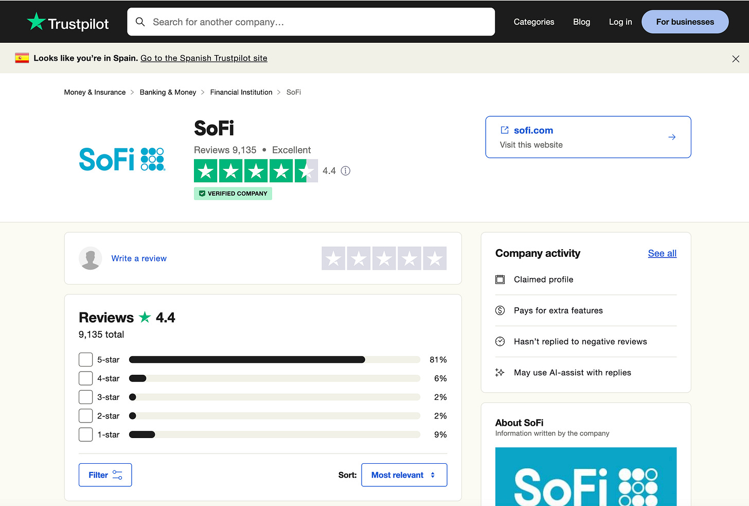Click the Trustpilot logo

point(68,22)
